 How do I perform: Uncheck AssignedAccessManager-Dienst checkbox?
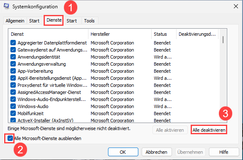click(x=13, y=92)
